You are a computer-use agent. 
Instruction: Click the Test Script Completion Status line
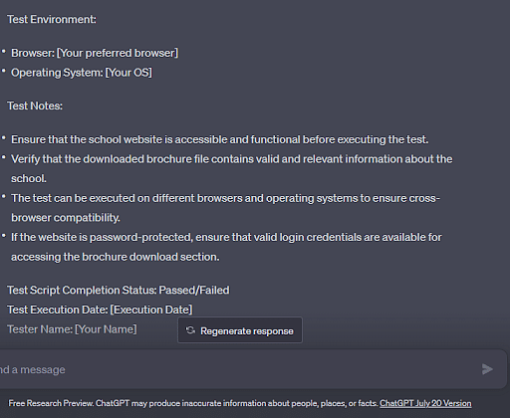tap(119, 290)
